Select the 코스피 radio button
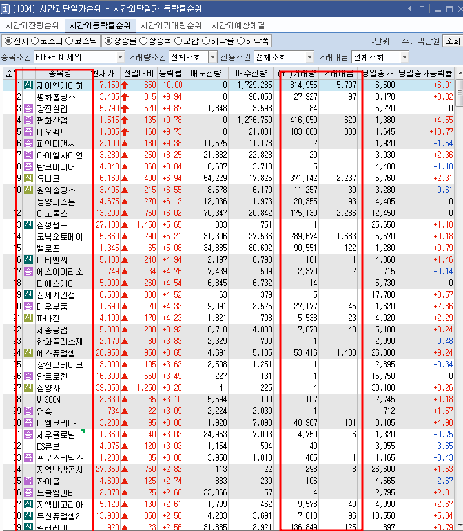The height and width of the screenshot is (531, 463). coord(35,41)
